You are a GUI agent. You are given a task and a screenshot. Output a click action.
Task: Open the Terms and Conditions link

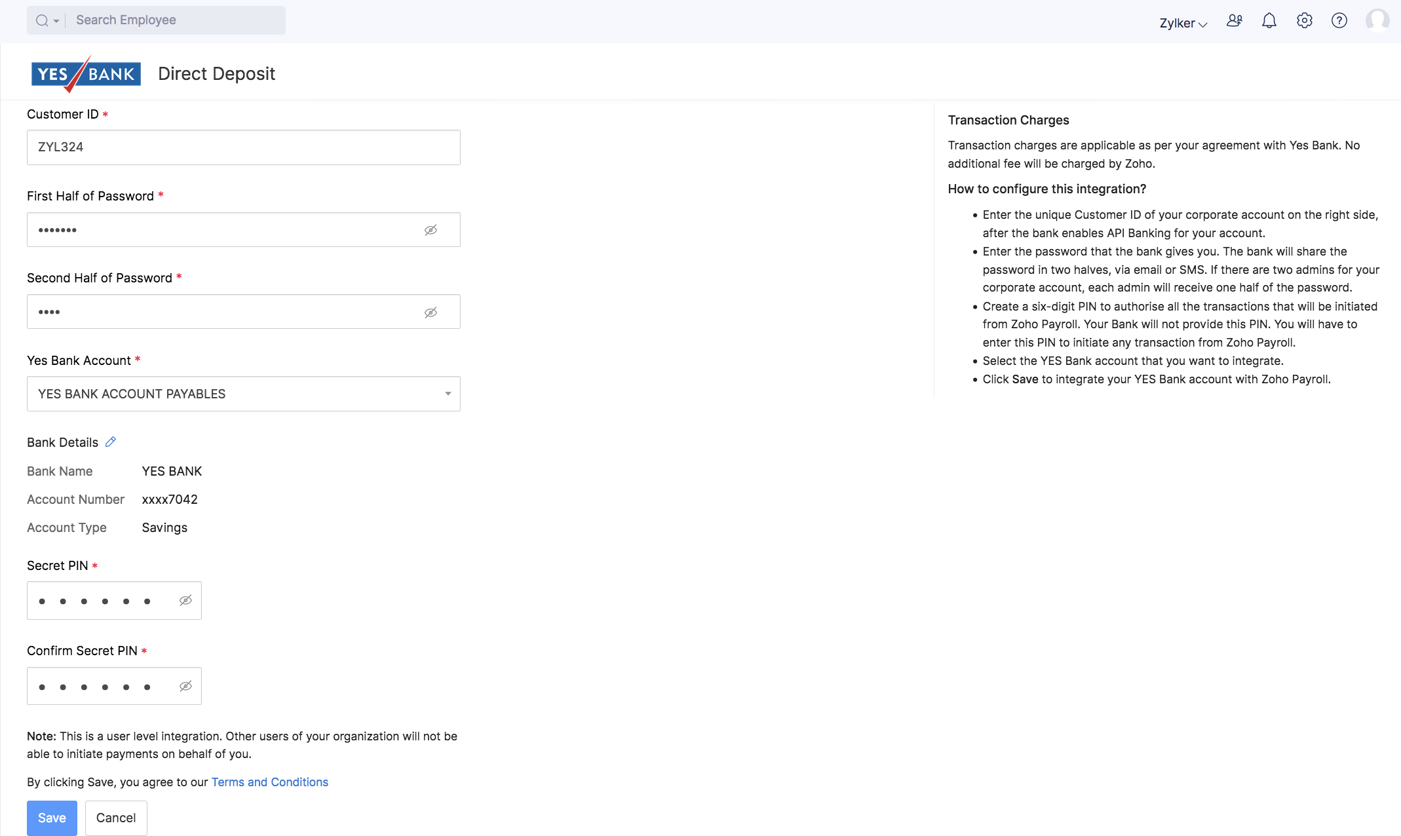(269, 782)
